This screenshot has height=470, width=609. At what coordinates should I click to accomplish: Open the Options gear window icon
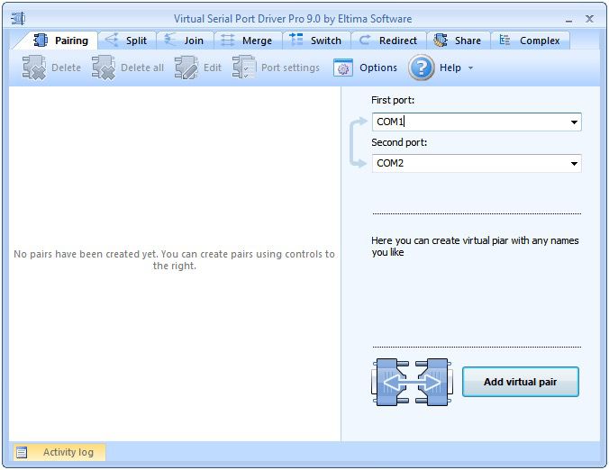click(x=343, y=68)
